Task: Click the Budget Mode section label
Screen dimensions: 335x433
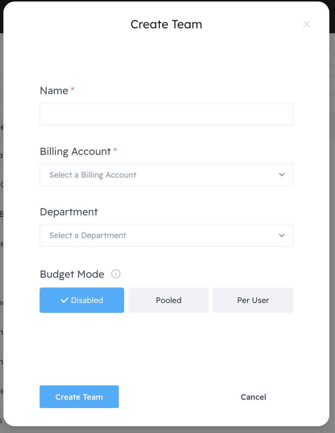Action: point(72,274)
